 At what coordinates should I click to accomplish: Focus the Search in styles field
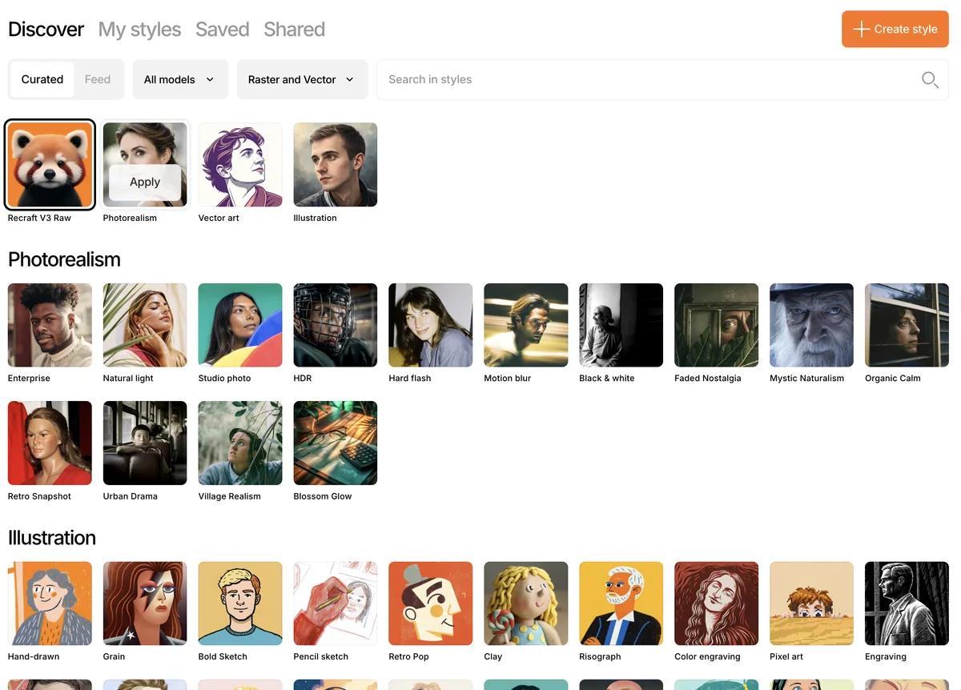coord(641,80)
